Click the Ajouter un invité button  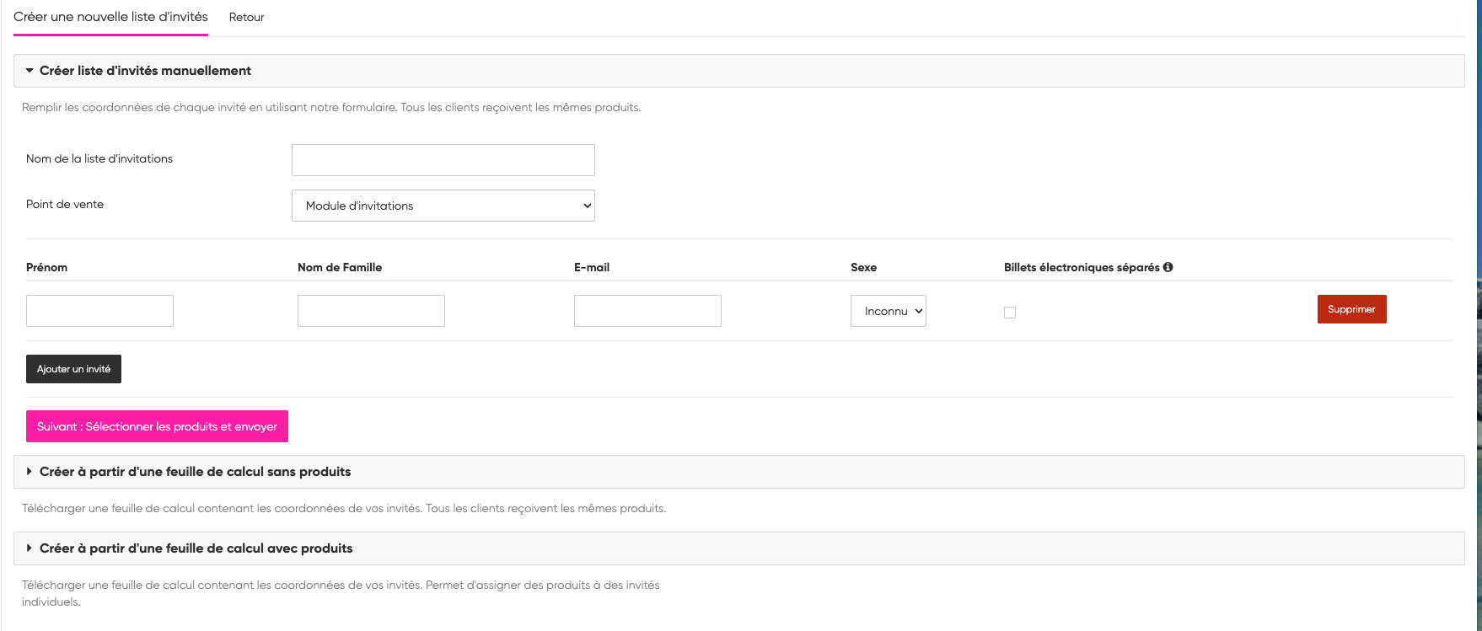(73, 369)
